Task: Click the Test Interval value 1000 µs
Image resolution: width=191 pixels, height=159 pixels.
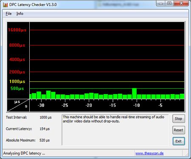Action: (45, 117)
